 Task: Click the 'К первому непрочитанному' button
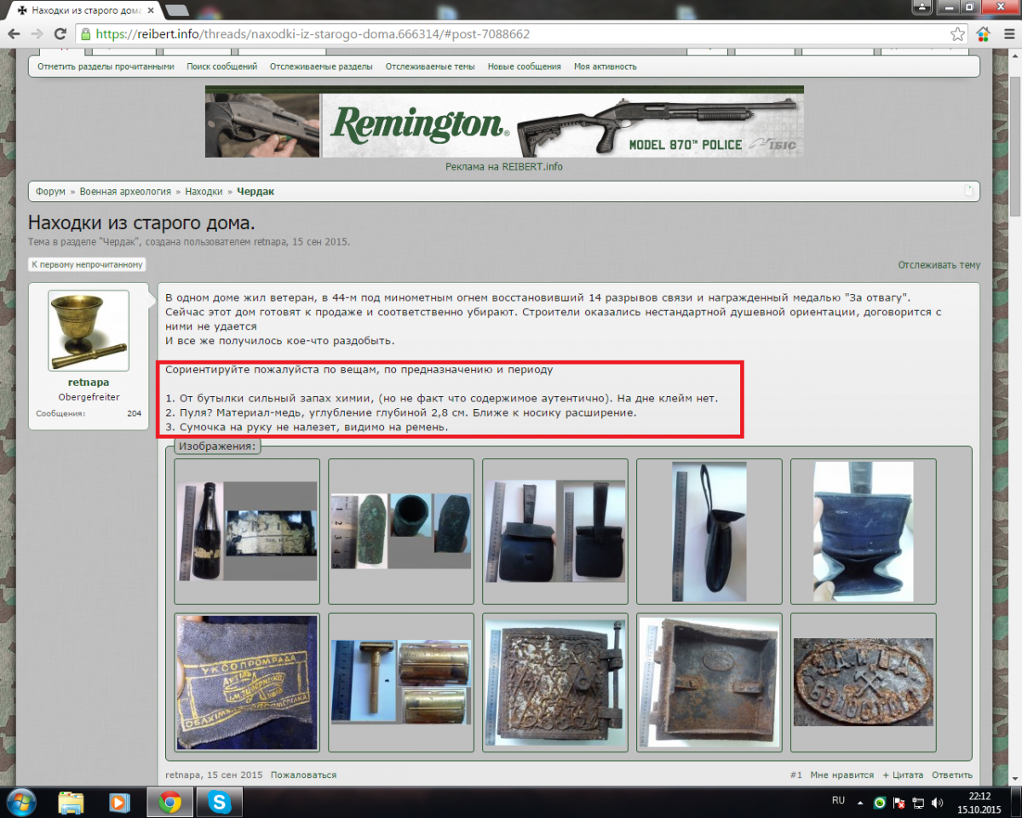pyautogui.click(x=87, y=265)
